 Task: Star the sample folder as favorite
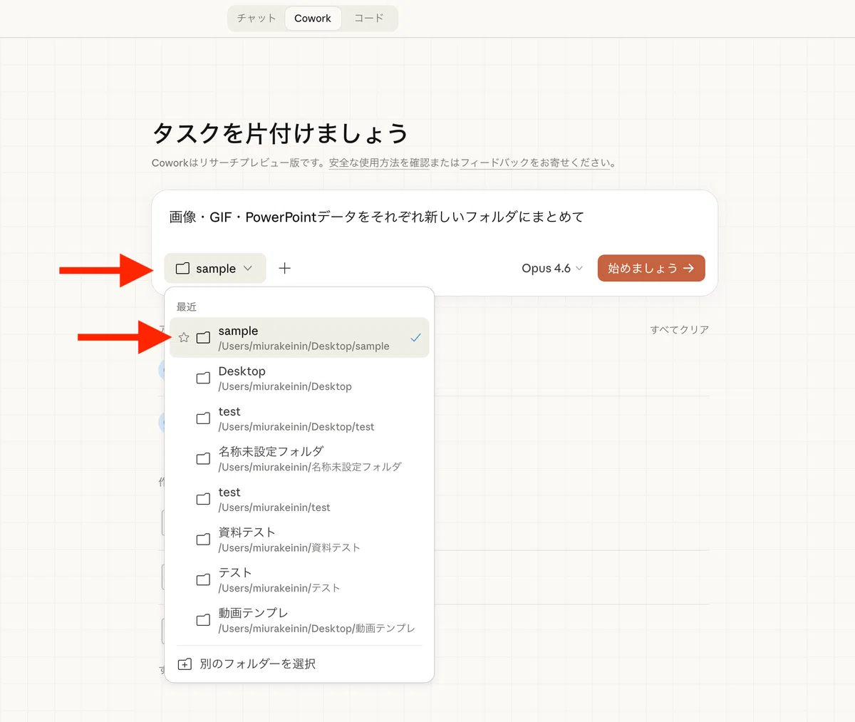(184, 337)
